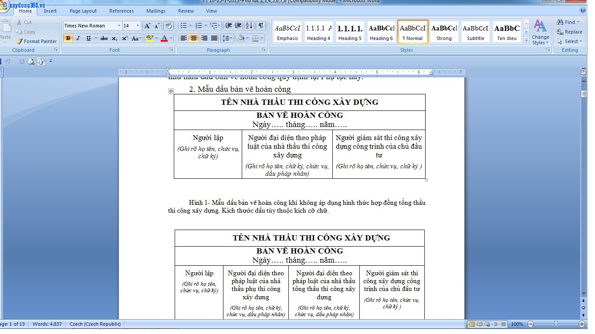Screen dimensions: 595x334
Task: Align text right
Action: (x=204, y=38)
